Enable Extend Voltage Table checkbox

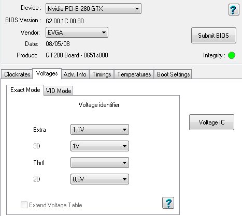pyautogui.click(x=24, y=205)
